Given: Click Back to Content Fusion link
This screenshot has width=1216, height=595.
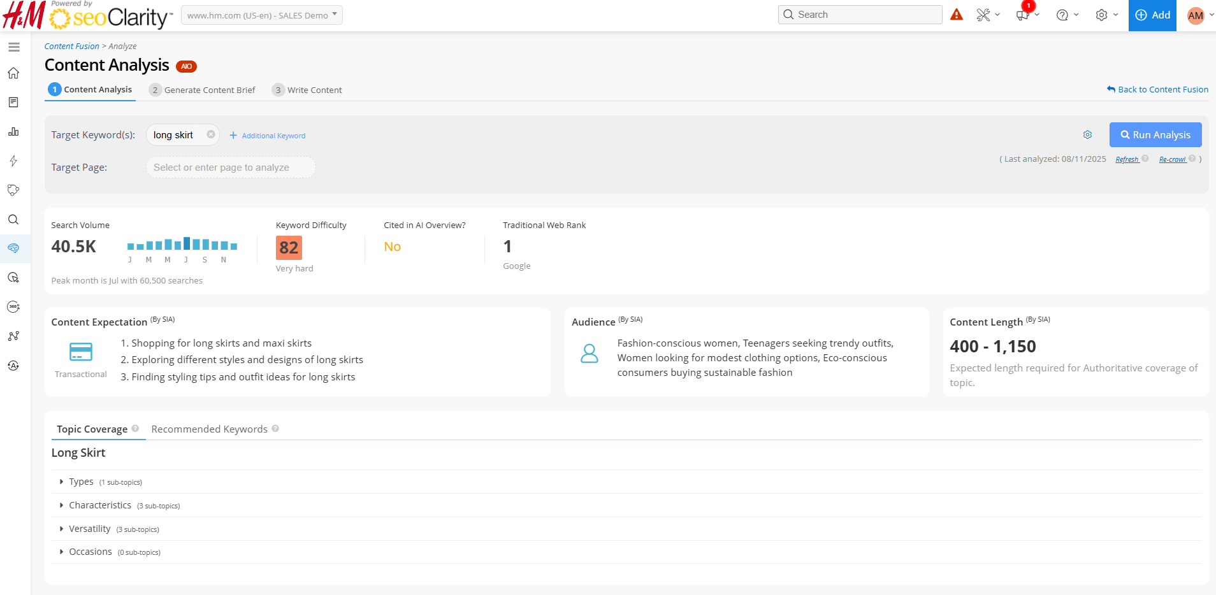Looking at the screenshot, I should [1157, 90].
